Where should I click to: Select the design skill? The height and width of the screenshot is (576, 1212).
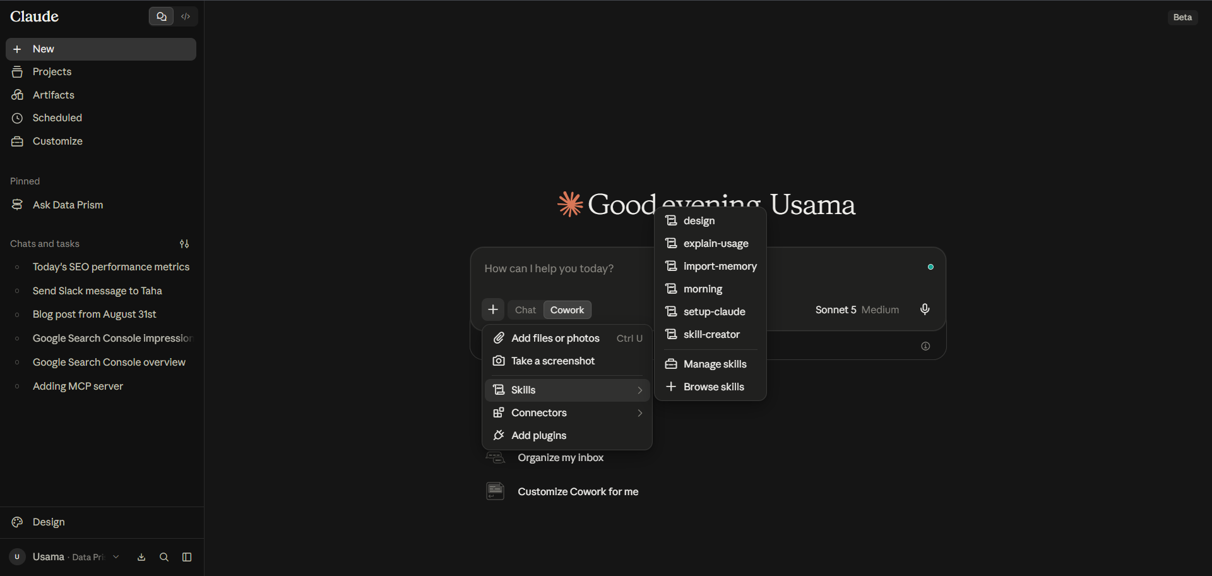coord(710,221)
